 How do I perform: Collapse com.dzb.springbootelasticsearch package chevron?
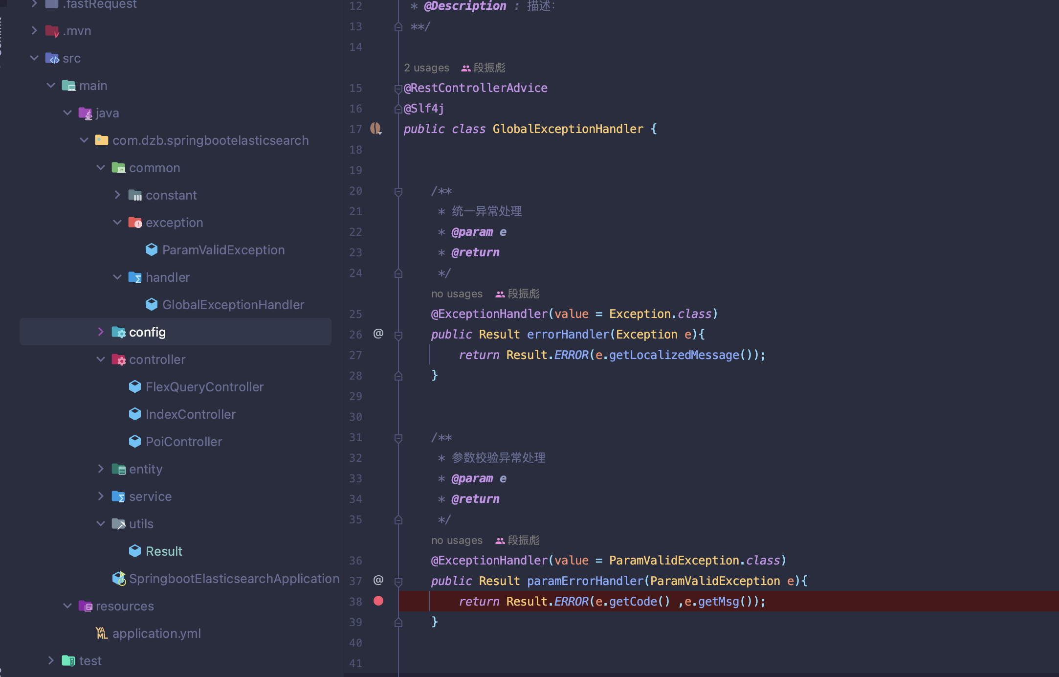[x=84, y=140]
